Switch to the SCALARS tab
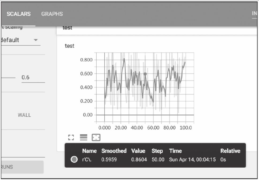Viewport: 259px width, 180px height. pos(19,14)
